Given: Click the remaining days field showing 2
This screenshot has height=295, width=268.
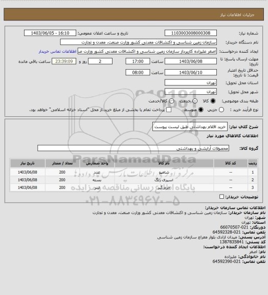Looking at the screenshot, I should coord(100,61).
